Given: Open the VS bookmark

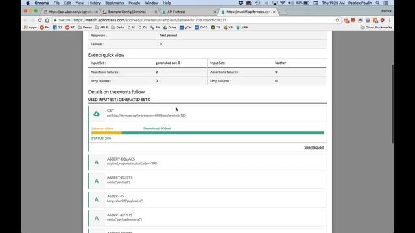Looking at the screenshot, I should pyautogui.click(x=228, y=27).
